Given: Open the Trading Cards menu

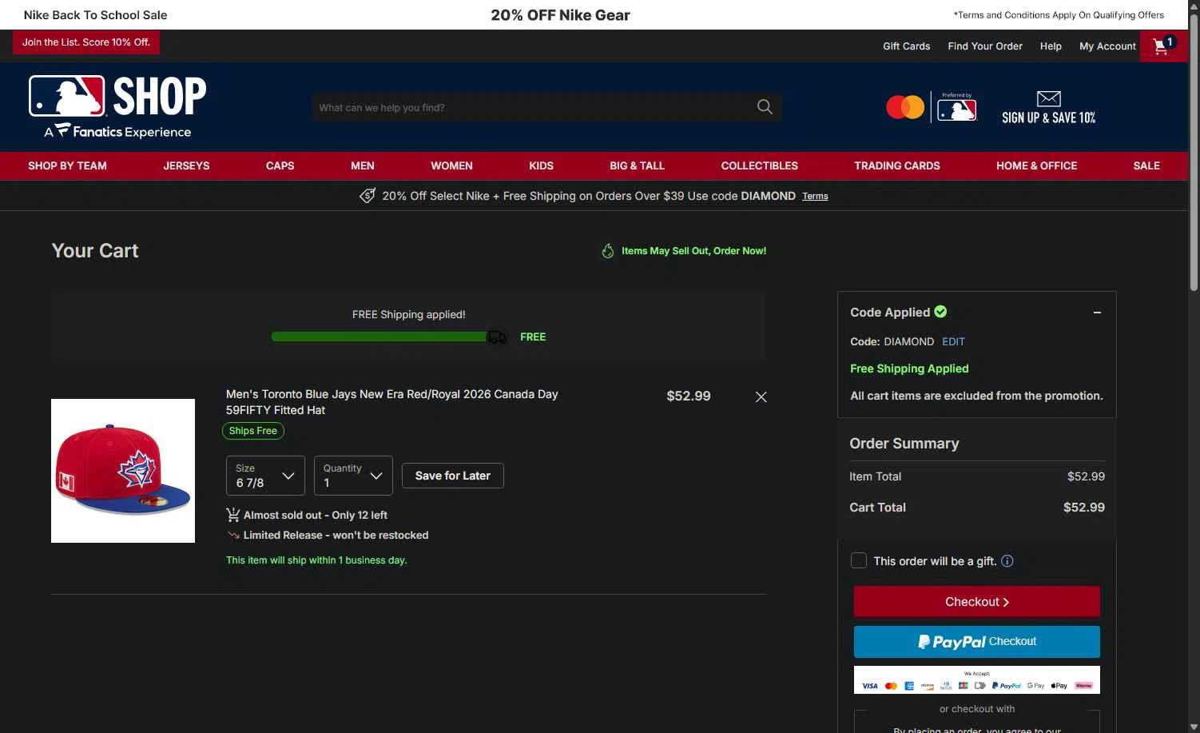Looking at the screenshot, I should tap(896, 165).
